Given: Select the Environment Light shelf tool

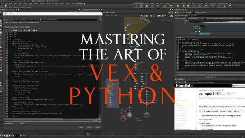Looking at the screenshot, I should [178, 6].
